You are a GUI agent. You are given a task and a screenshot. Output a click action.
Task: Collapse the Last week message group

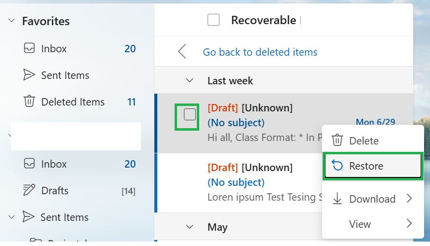tap(189, 81)
